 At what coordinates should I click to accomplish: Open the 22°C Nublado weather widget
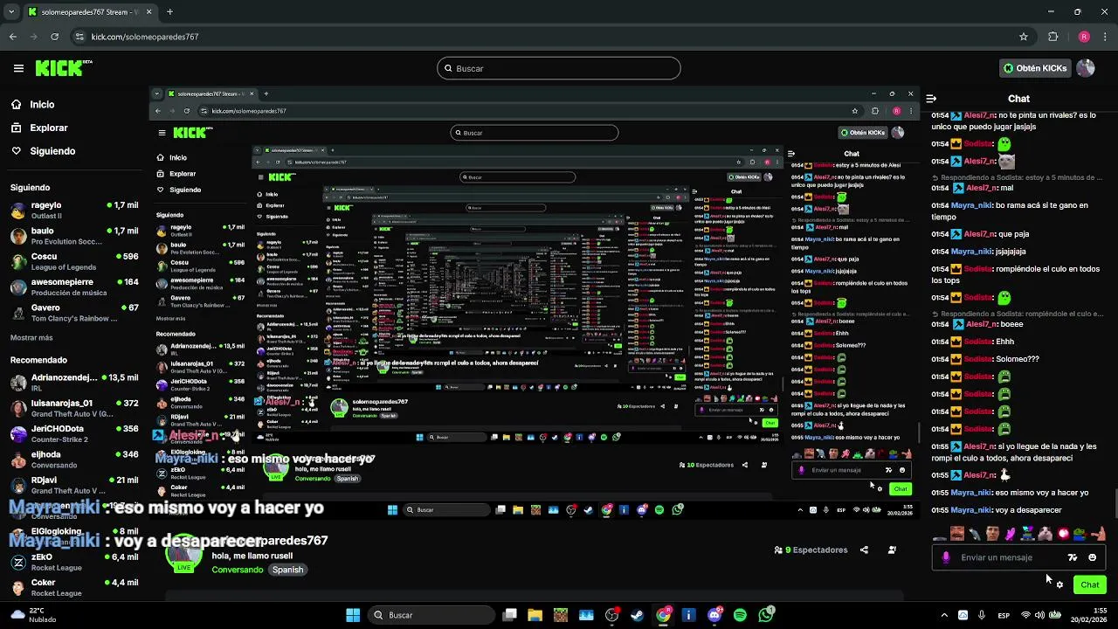pyautogui.click(x=35, y=615)
